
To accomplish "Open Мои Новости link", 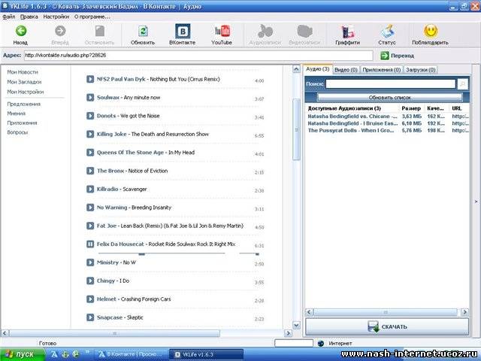I will (23, 72).
